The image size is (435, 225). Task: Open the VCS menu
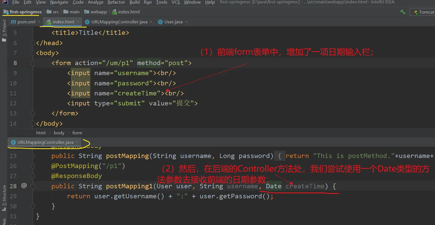pos(176,2)
